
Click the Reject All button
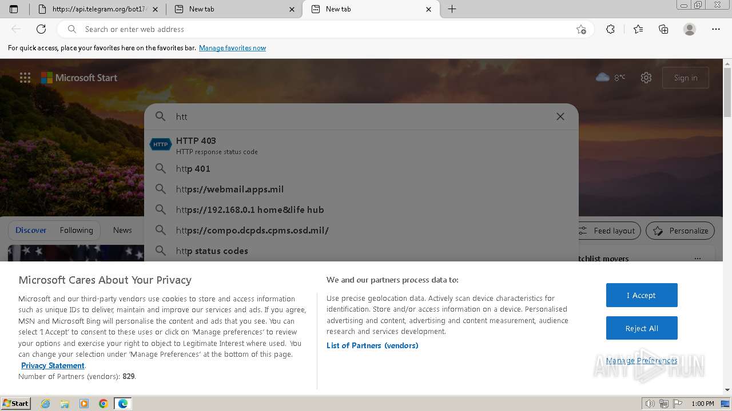[x=642, y=328]
